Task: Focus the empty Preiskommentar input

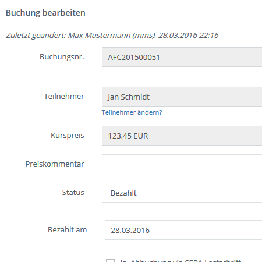Action: coord(182,164)
